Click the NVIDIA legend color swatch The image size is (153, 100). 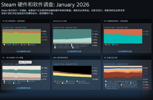tap(29, 45)
